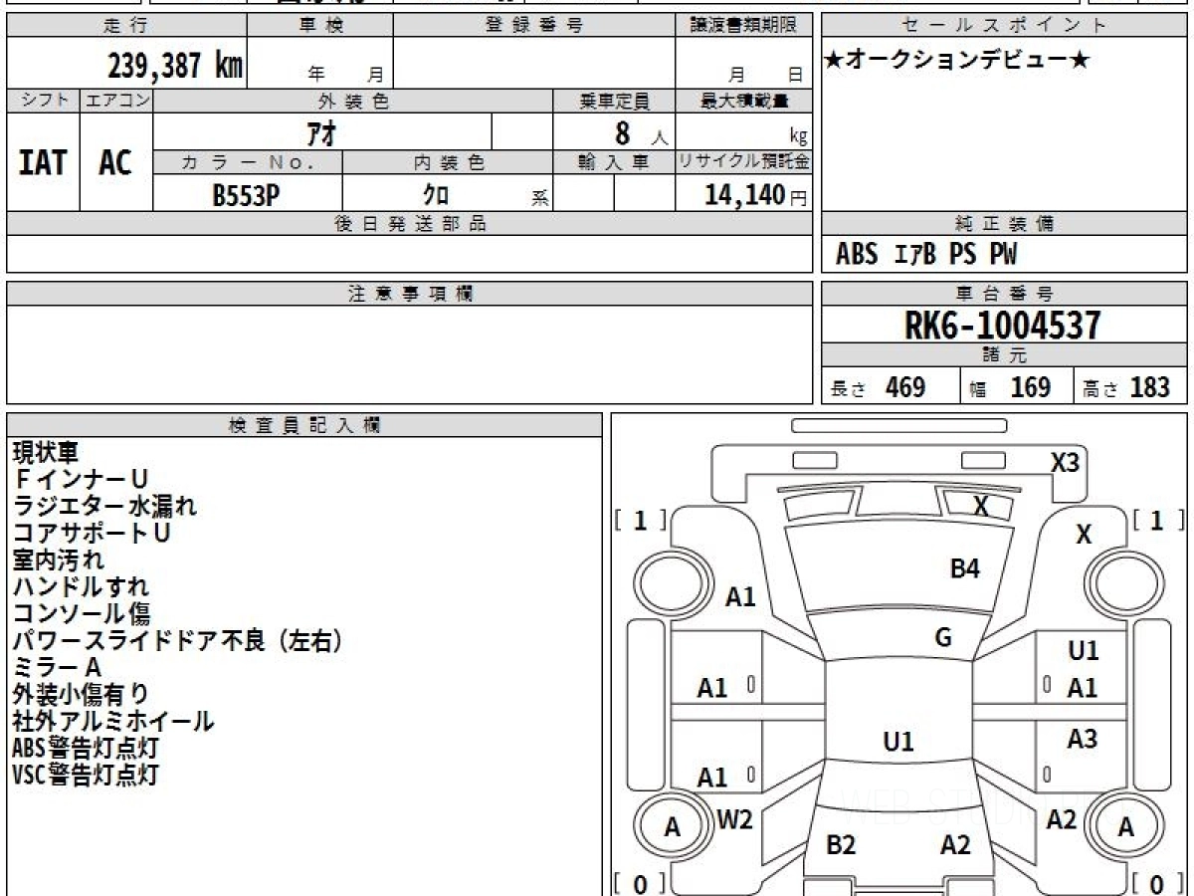Screen dimensions: 1194x896
Task: Select the ABS警告灯点灯 note line
Action: point(86,748)
